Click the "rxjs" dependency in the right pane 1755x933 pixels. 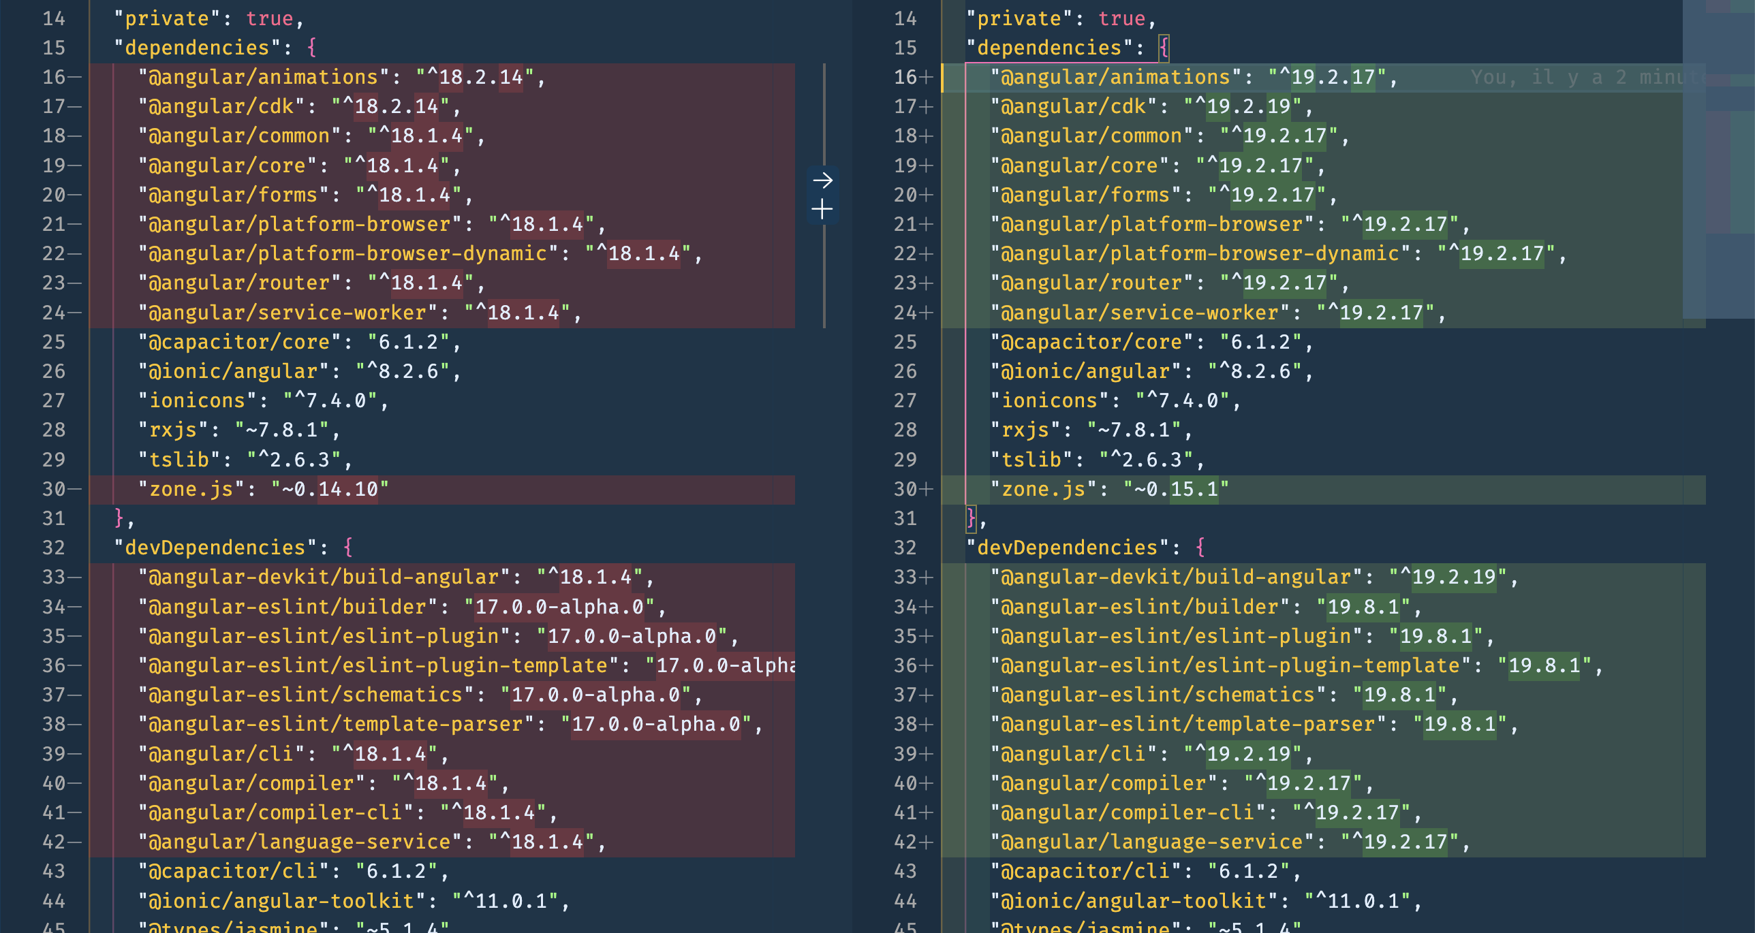pos(1024,430)
